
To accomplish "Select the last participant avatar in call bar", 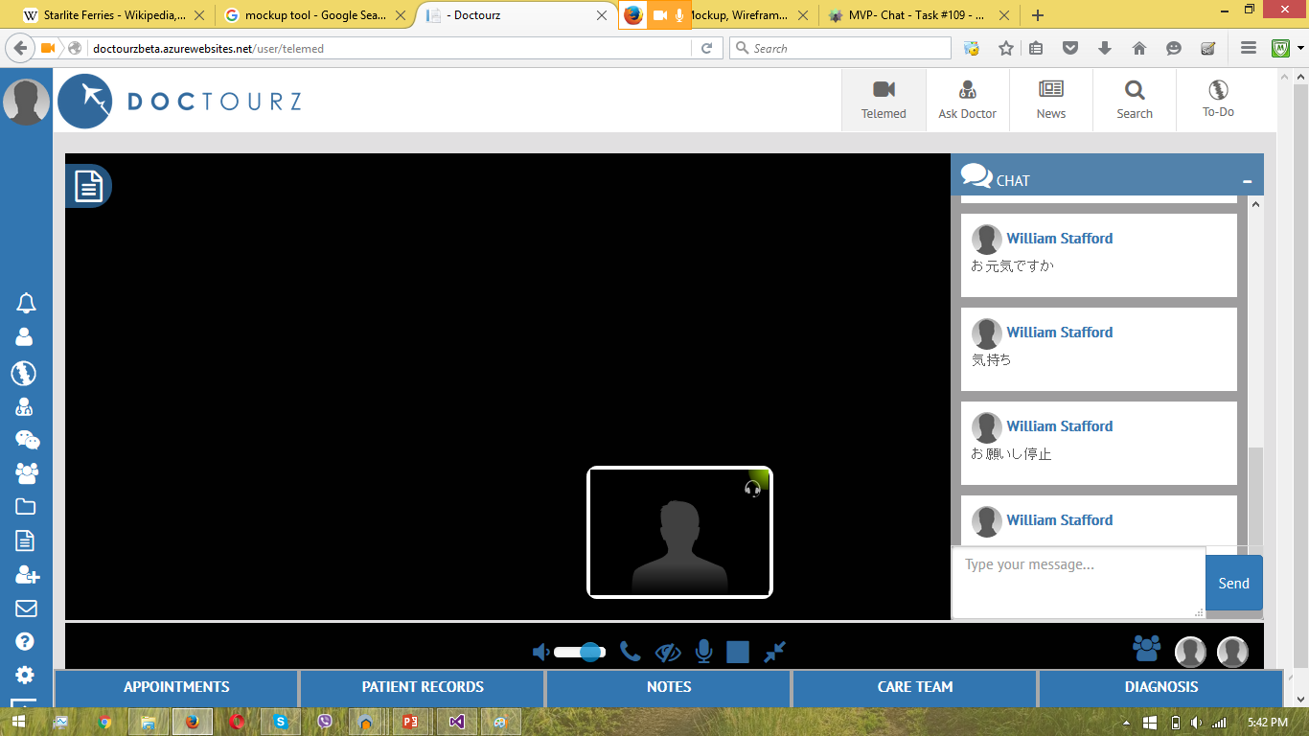I will 1232,652.
